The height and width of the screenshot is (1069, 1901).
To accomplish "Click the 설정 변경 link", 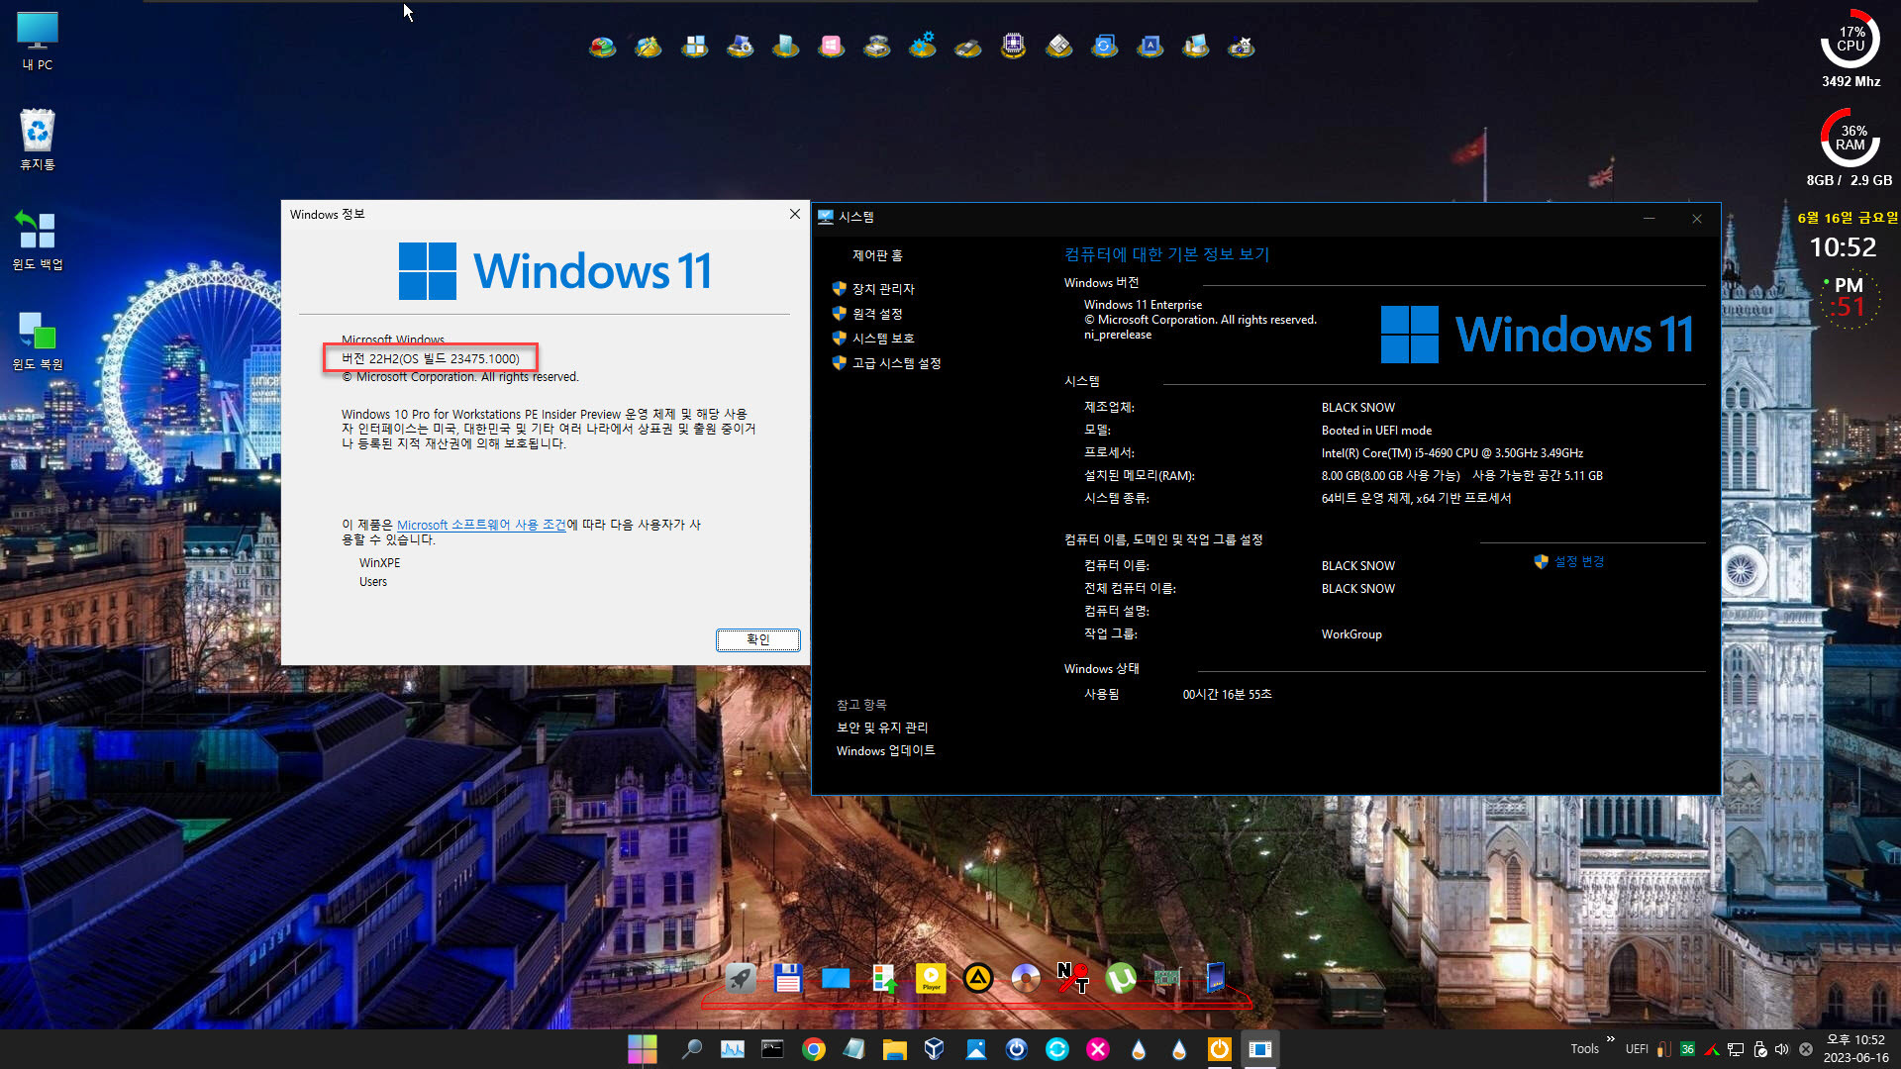I will (1578, 561).
